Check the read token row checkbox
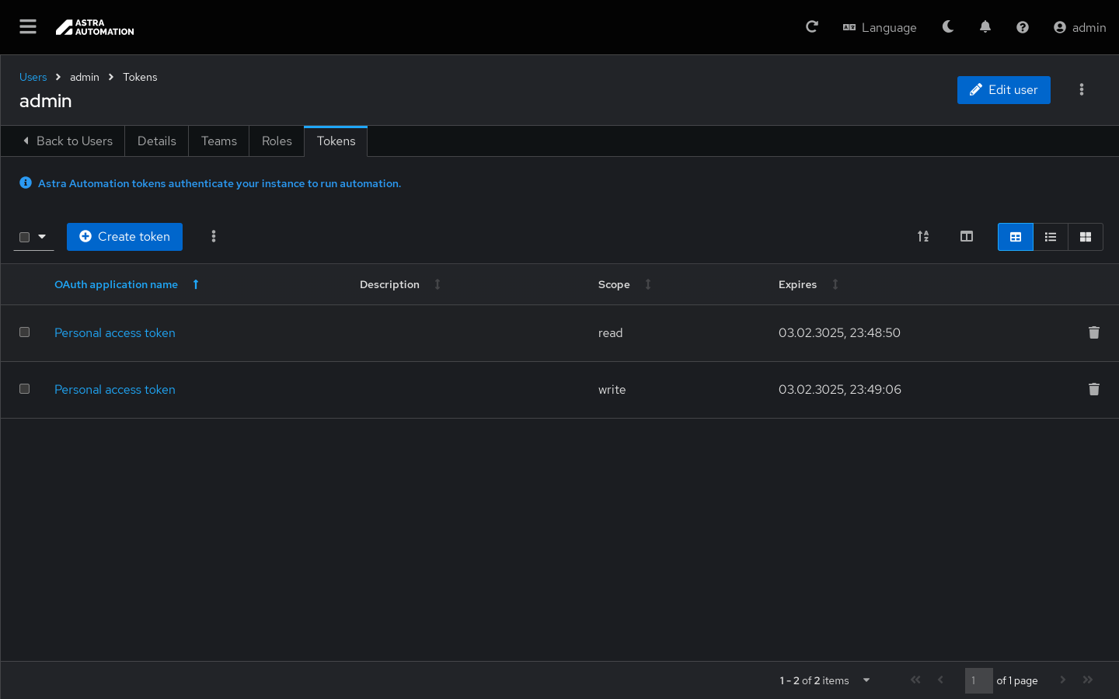 pyautogui.click(x=25, y=332)
